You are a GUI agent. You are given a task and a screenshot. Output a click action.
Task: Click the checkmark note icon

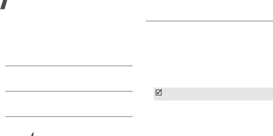[x=159, y=92]
